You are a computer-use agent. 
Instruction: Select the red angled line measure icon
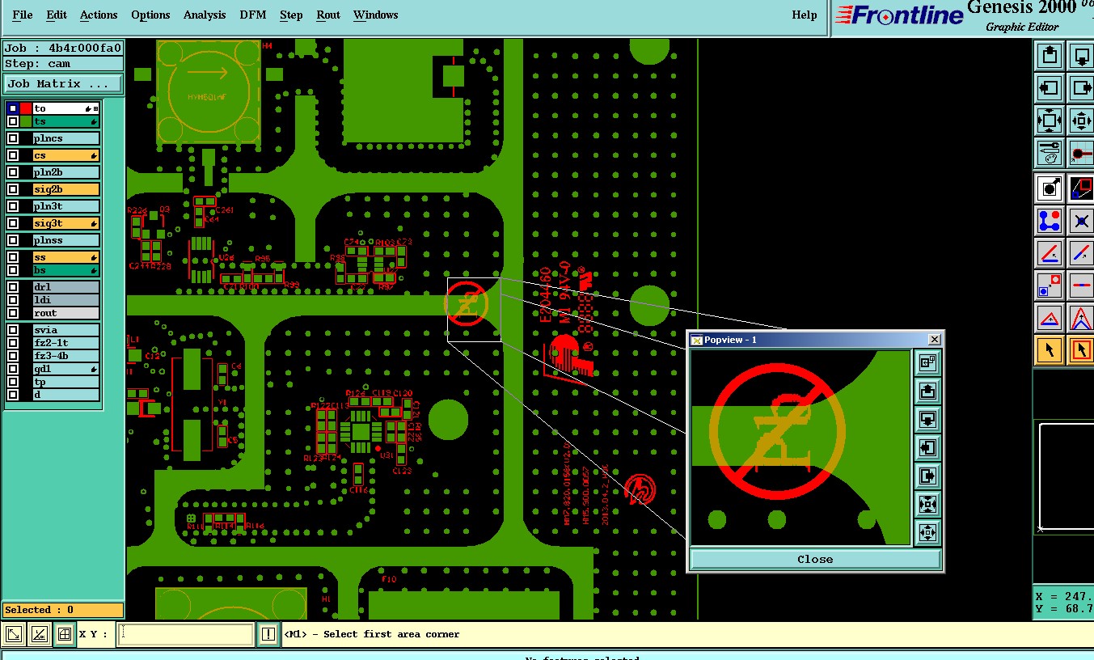[1050, 253]
